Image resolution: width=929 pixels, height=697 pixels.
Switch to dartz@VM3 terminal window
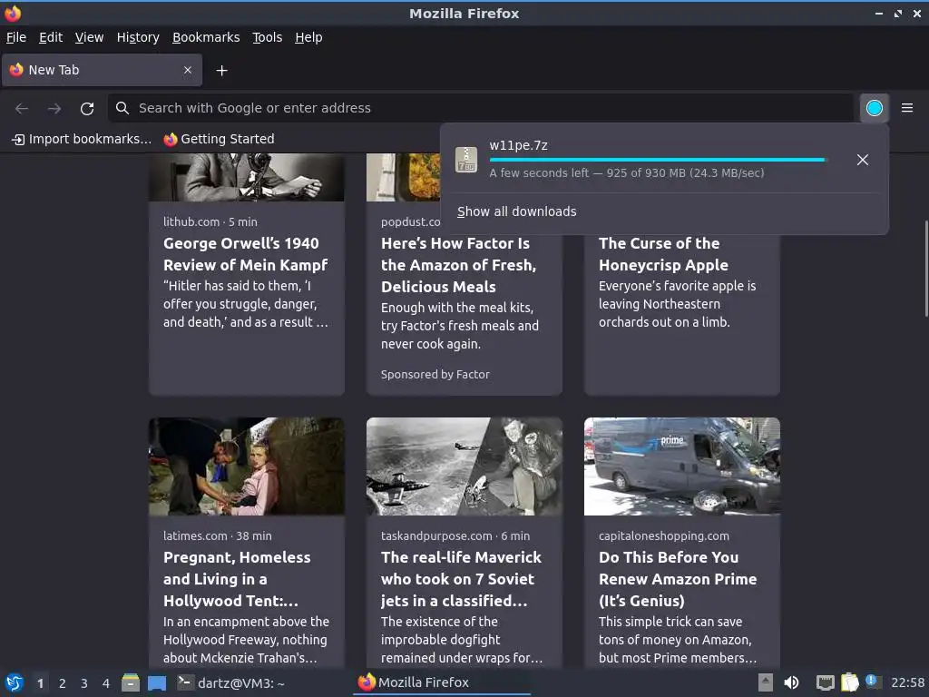pyautogui.click(x=231, y=683)
